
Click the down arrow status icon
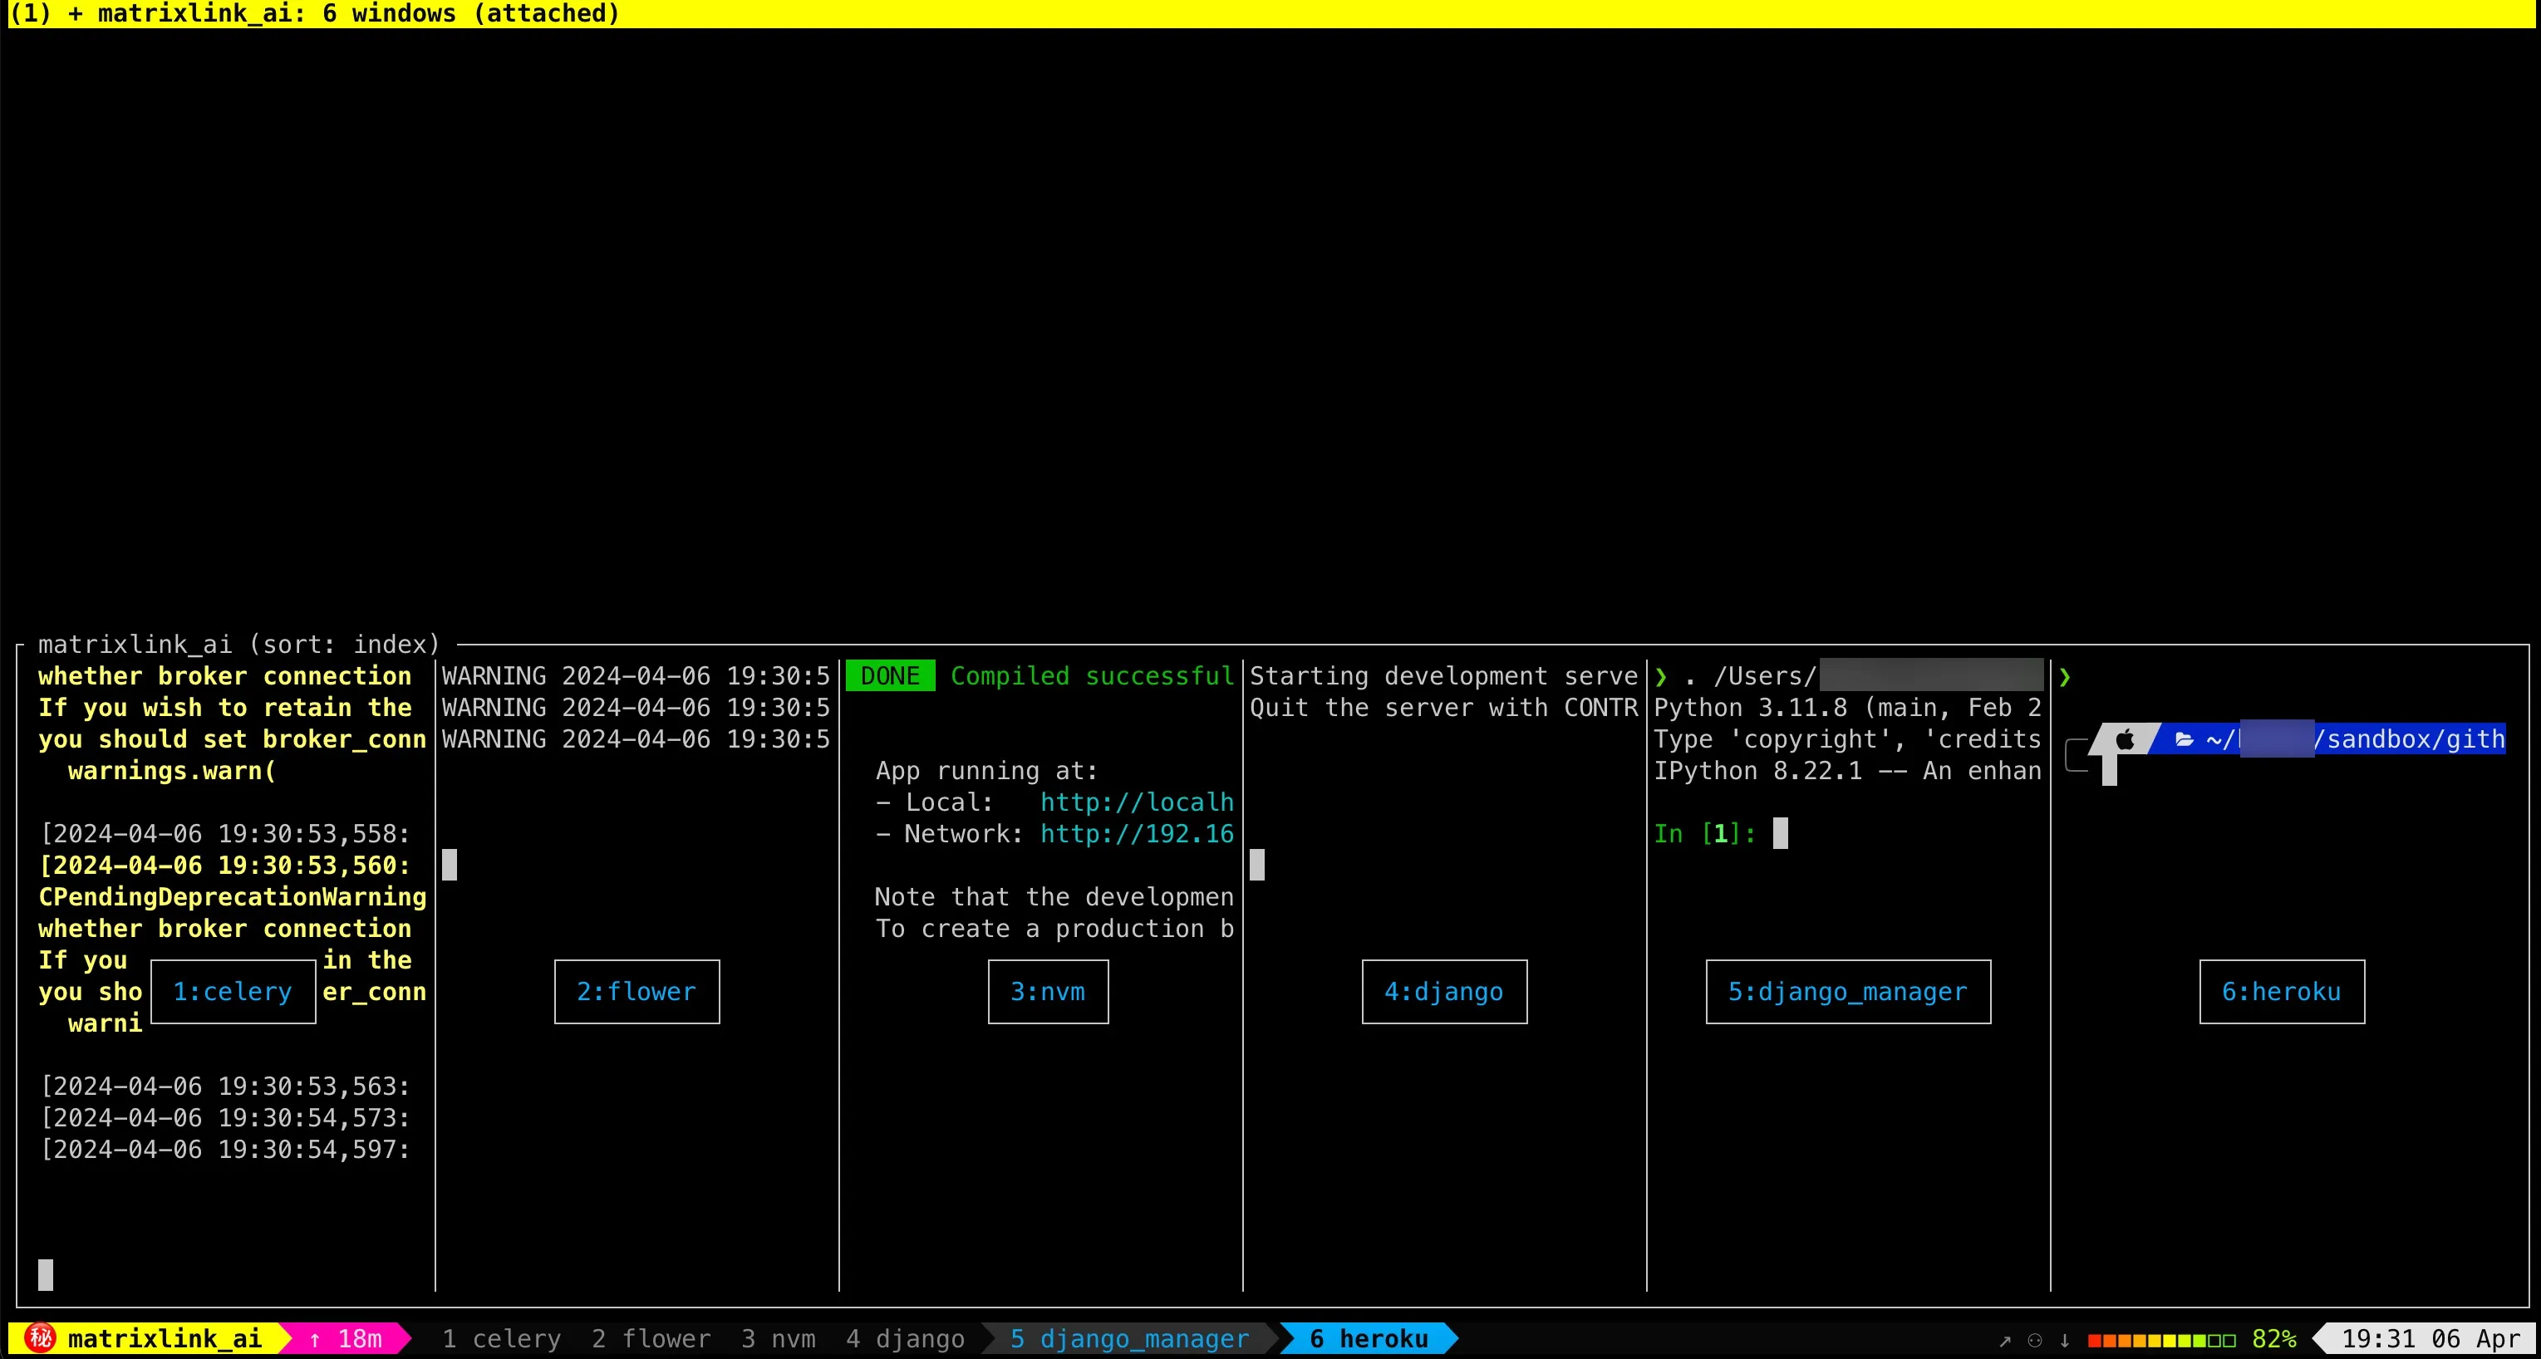[x=2065, y=1340]
